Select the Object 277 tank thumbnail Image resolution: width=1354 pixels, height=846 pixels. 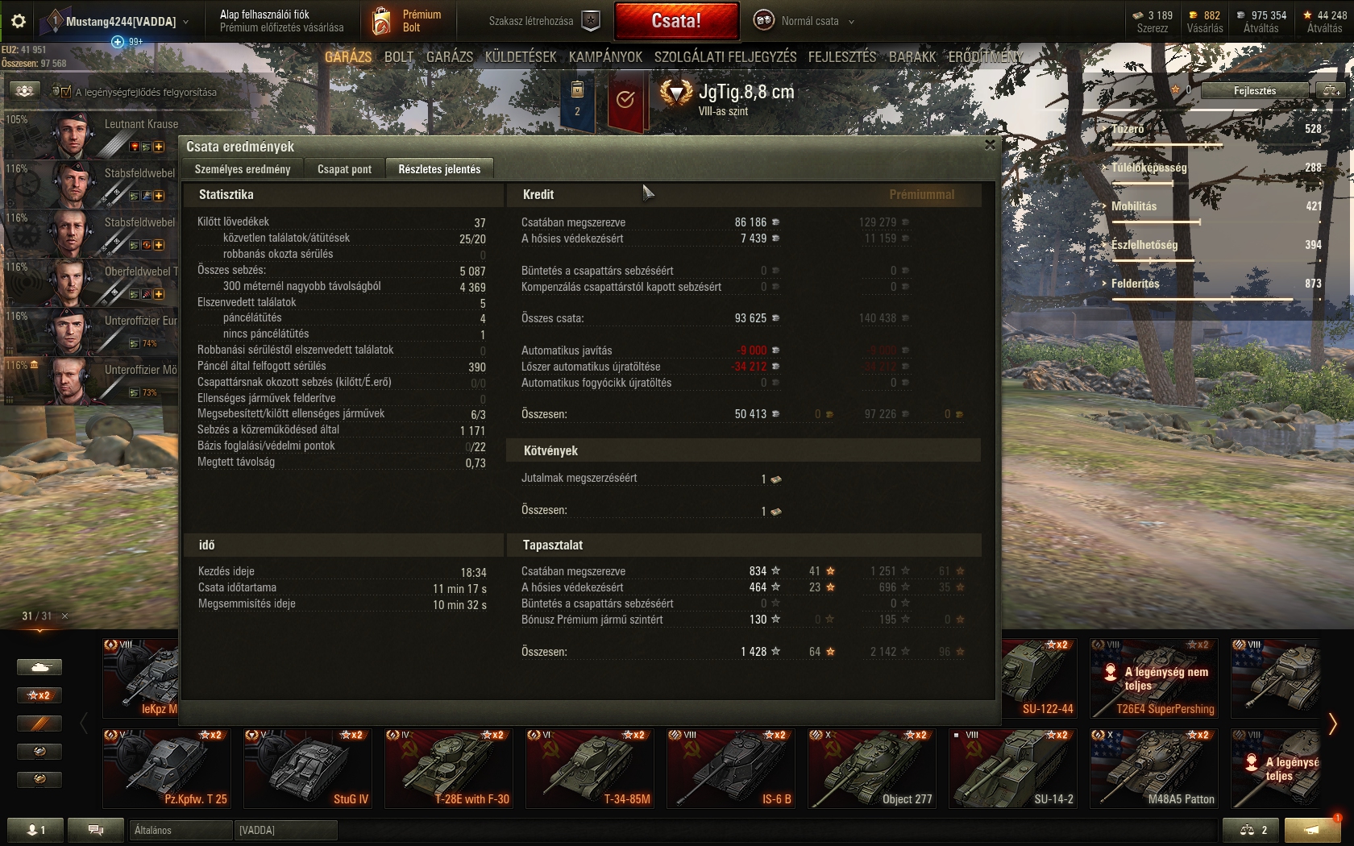[871, 768]
